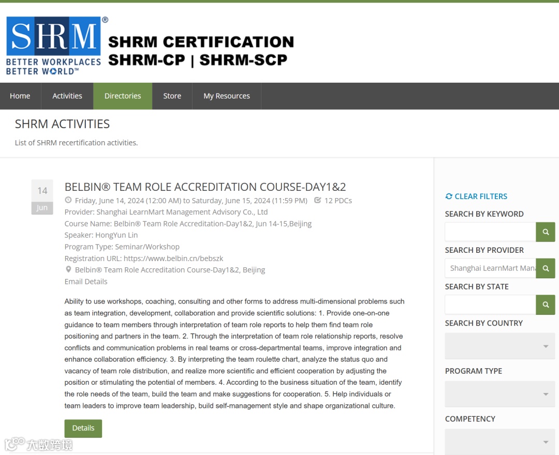The image size is (559, 455).
Task: Click the PDC checkmark icon
Action: (318, 200)
